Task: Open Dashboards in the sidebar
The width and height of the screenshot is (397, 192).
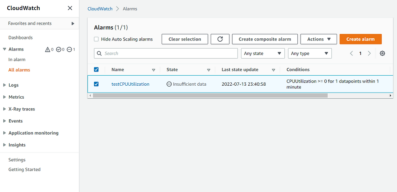Action: point(21,38)
